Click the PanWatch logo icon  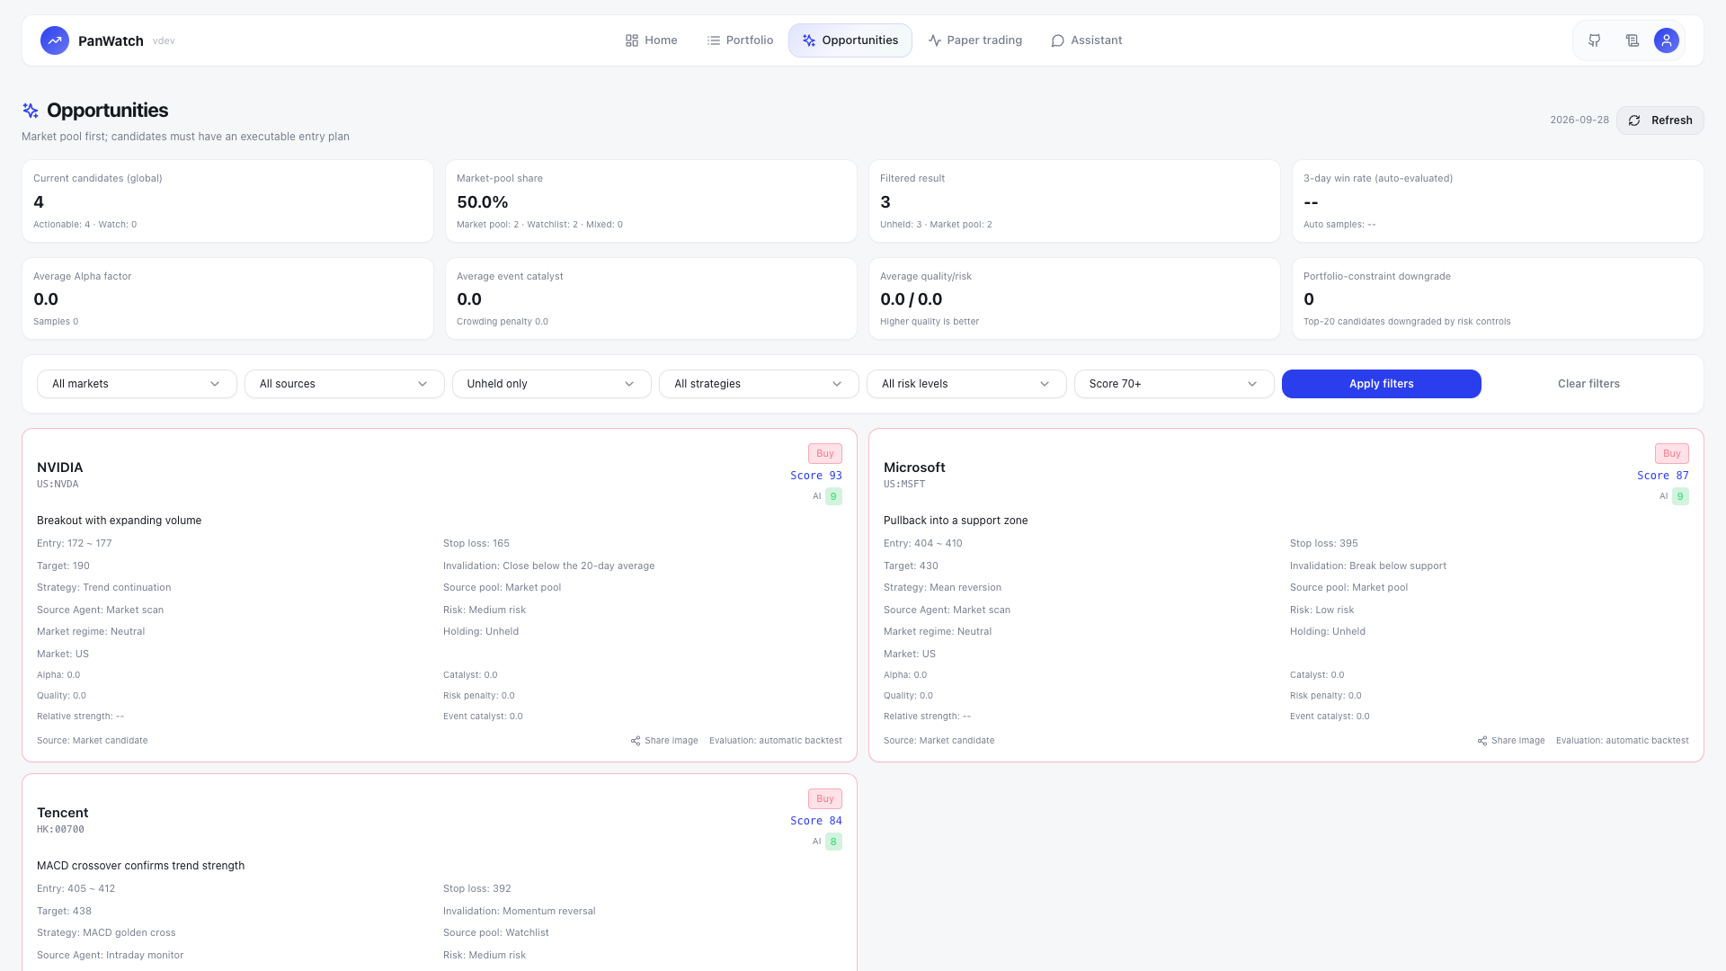[x=55, y=40]
